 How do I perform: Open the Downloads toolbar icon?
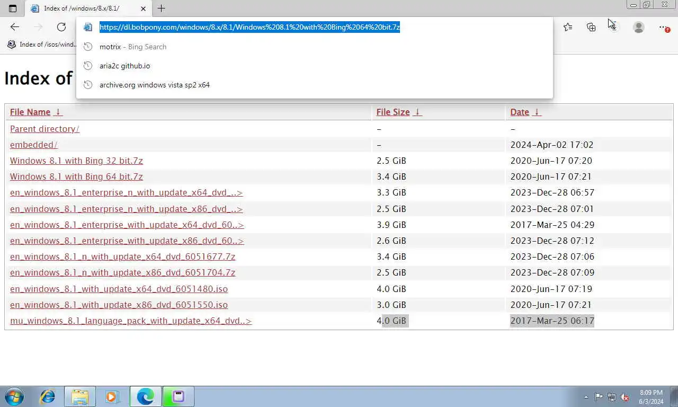tap(614, 27)
